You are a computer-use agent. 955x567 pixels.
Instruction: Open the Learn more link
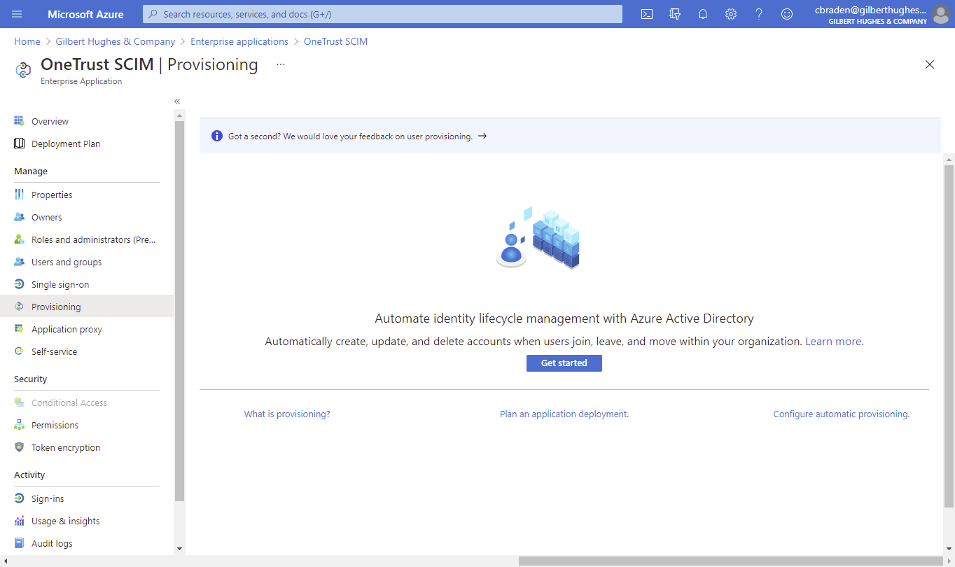[833, 341]
